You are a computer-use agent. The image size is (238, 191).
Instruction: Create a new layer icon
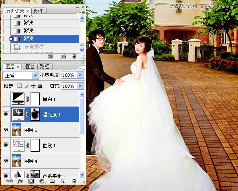(x=63, y=181)
